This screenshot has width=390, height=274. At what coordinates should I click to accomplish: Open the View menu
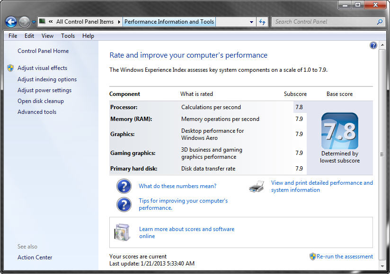pyautogui.click(x=47, y=36)
